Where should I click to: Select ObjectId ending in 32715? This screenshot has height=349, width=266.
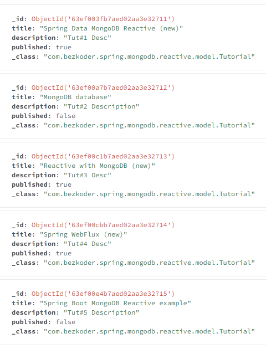click(103, 294)
